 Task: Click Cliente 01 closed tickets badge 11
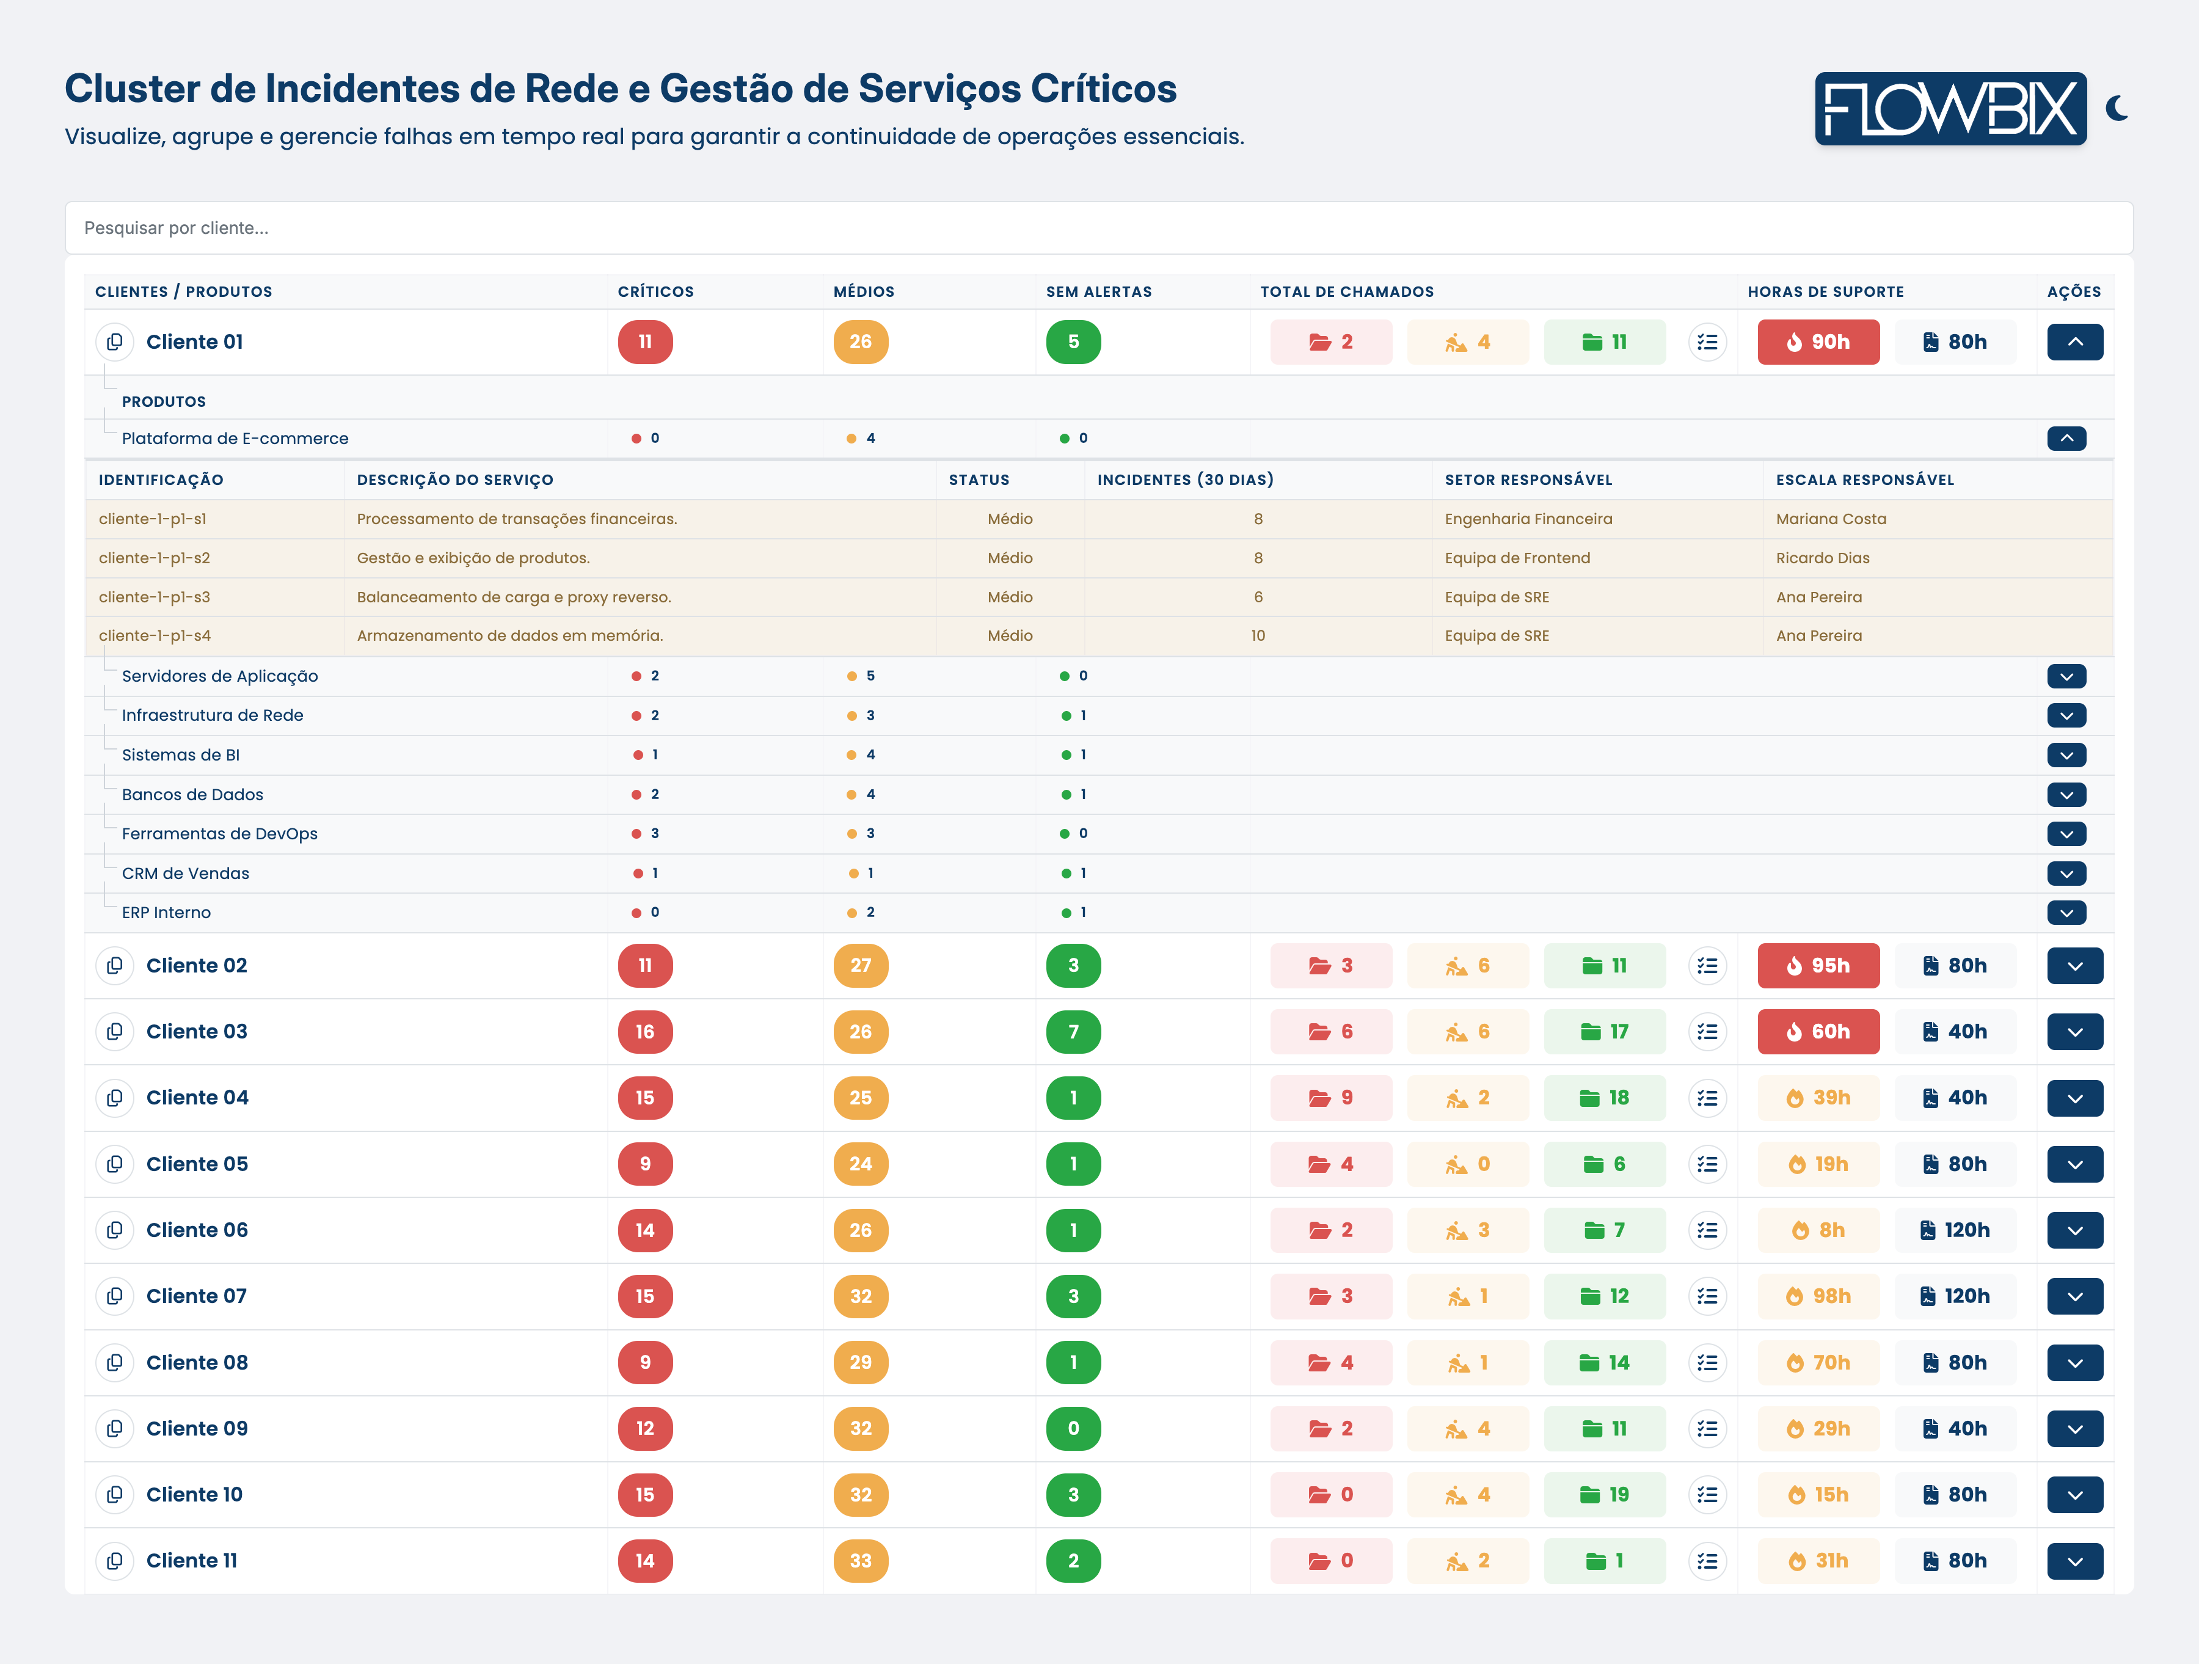(x=1605, y=342)
